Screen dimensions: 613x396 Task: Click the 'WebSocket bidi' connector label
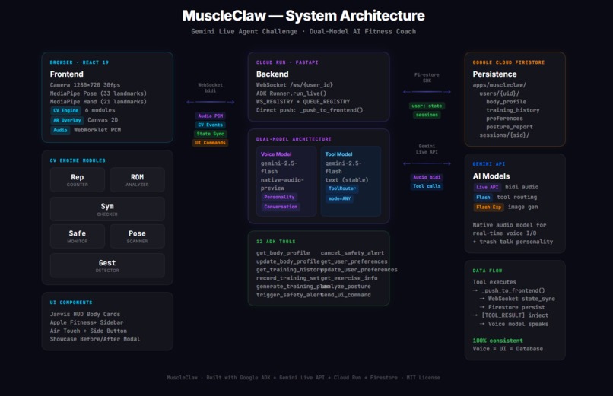(211, 87)
